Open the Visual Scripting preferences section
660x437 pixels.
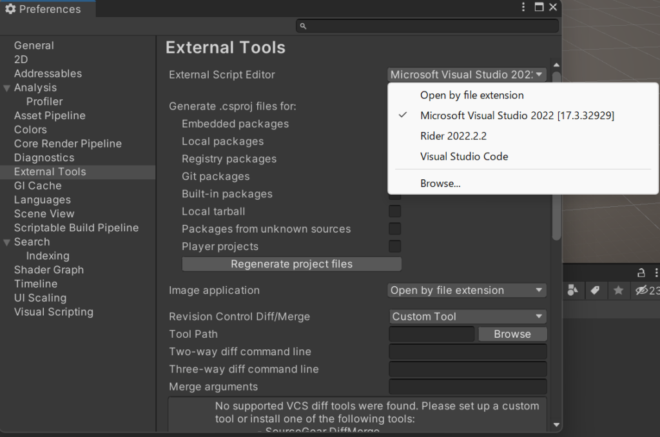(x=54, y=312)
